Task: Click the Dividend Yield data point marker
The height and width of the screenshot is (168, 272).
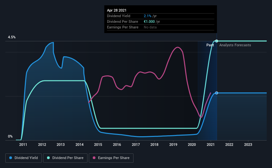Action: tap(217, 93)
